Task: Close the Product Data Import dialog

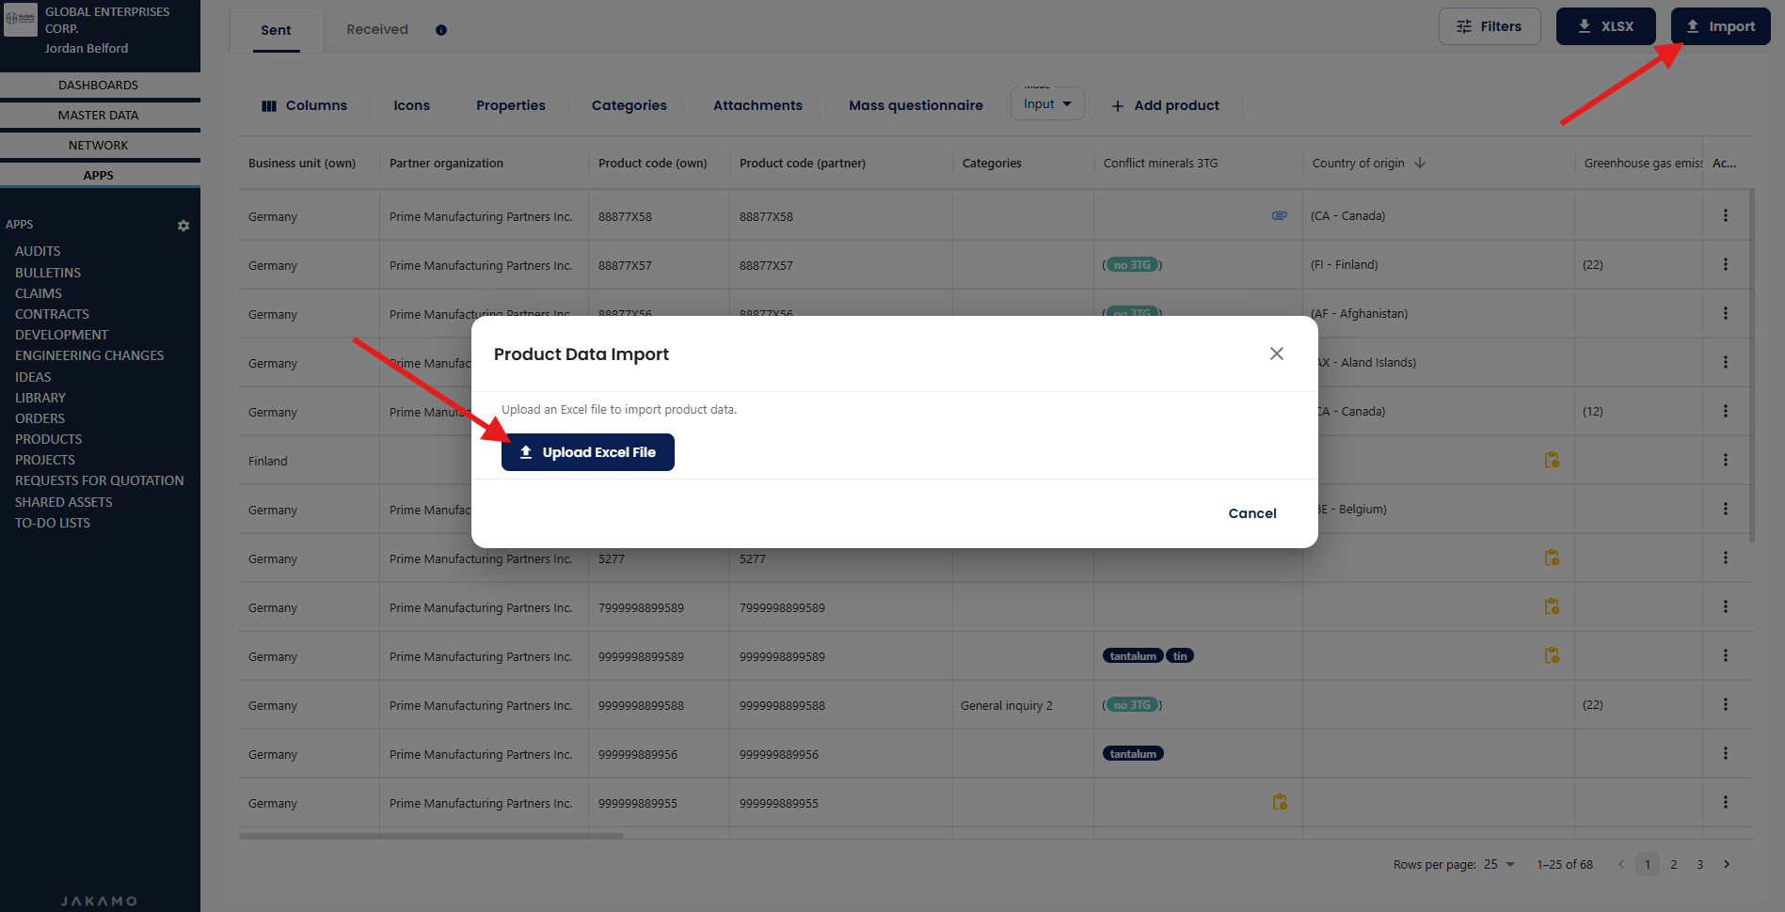Action: coord(1276,354)
